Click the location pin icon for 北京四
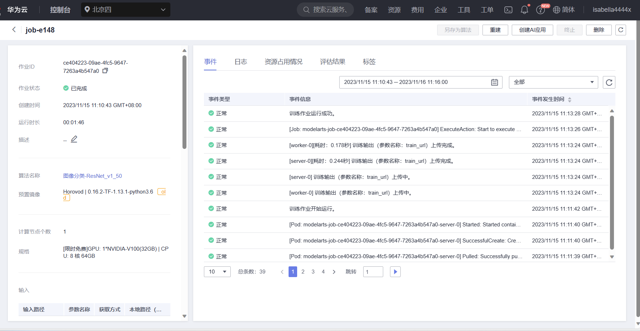Viewport: 640px width, 331px height. click(x=87, y=10)
